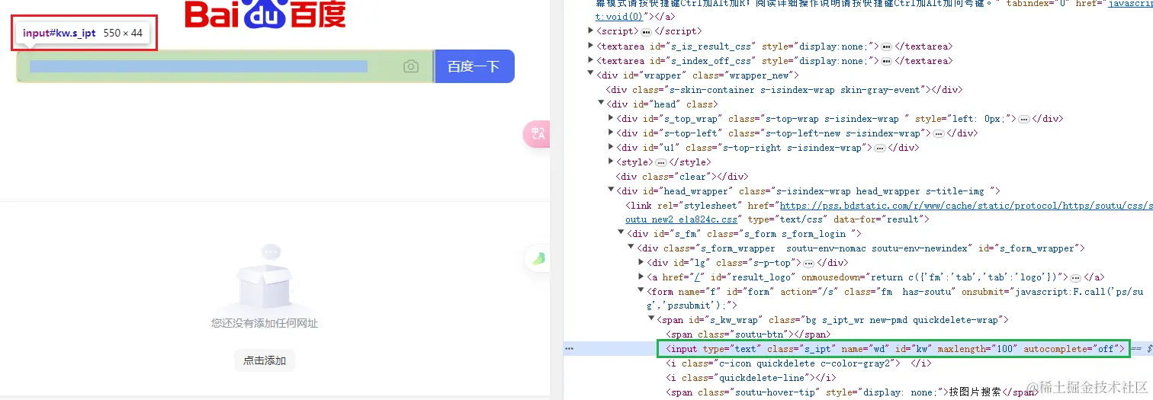
Task: Click the 按图片搜索 text in DOM tree
Action: coord(975,392)
